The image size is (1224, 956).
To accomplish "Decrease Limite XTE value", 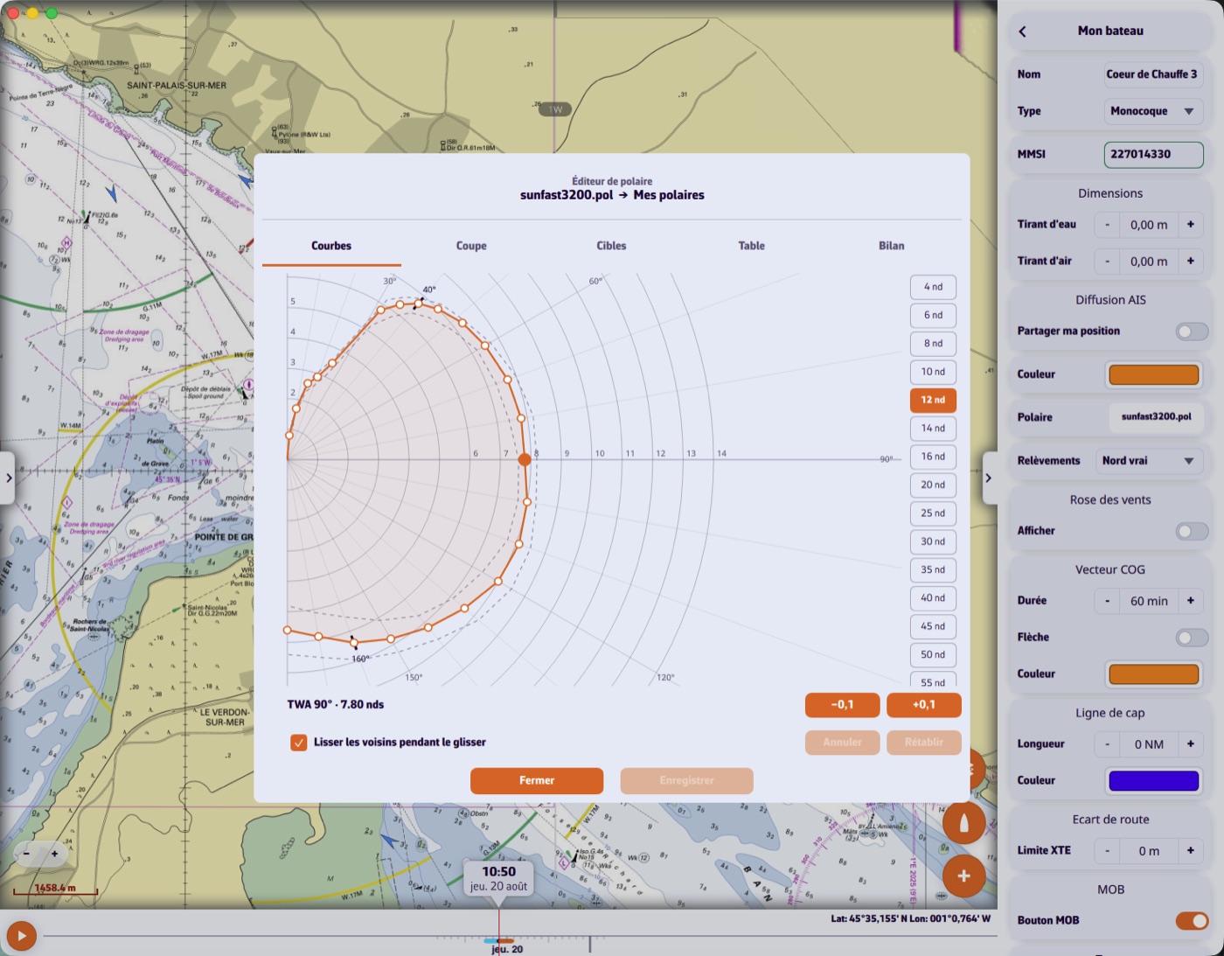I will pos(1107,851).
